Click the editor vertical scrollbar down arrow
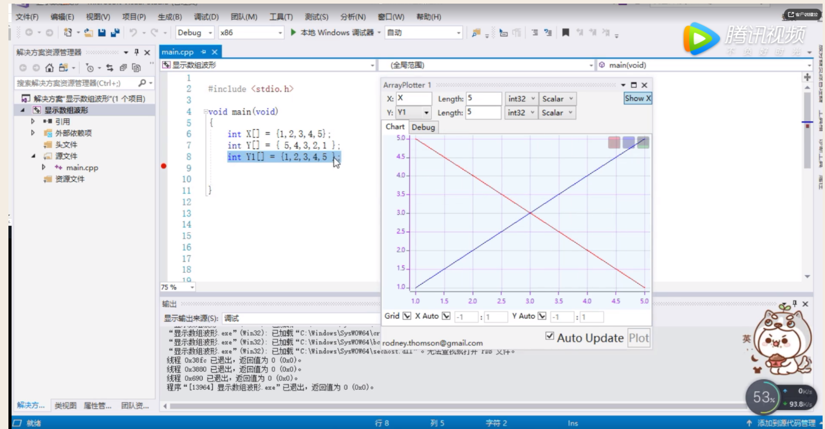The height and width of the screenshot is (429, 825). pos(808,277)
